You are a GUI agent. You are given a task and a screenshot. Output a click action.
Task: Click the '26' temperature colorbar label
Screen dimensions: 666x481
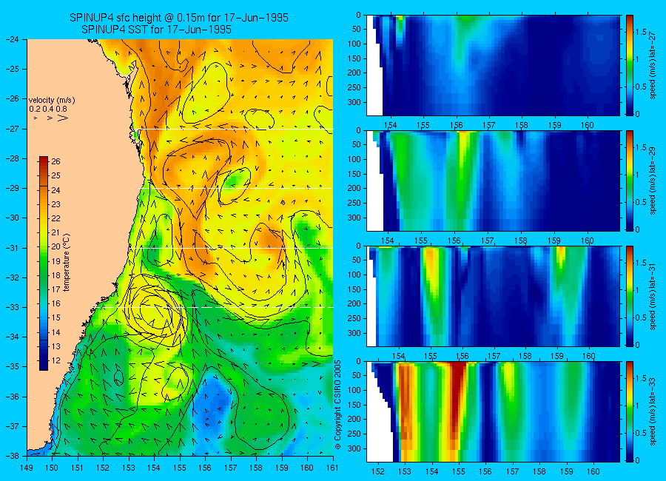click(x=55, y=161)
